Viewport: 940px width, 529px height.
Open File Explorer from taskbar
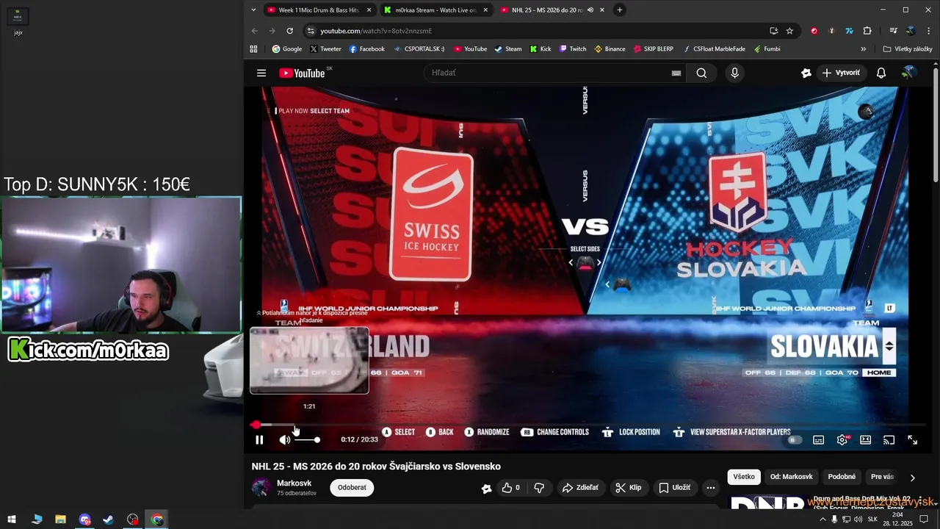pos(60,519)
